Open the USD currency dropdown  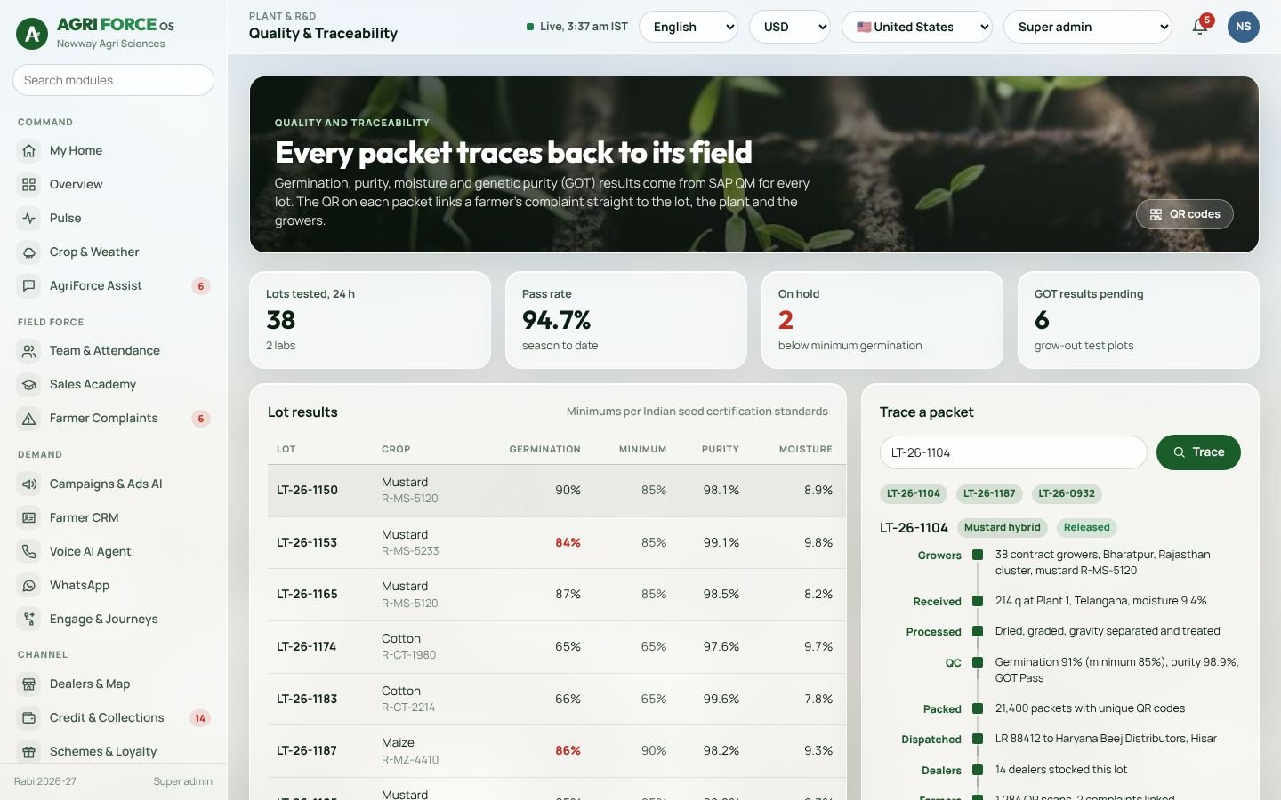coord(790,27)
